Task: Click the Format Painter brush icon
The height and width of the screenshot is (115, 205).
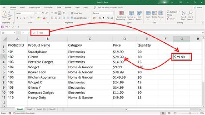Action: click(x=9, y=19)
